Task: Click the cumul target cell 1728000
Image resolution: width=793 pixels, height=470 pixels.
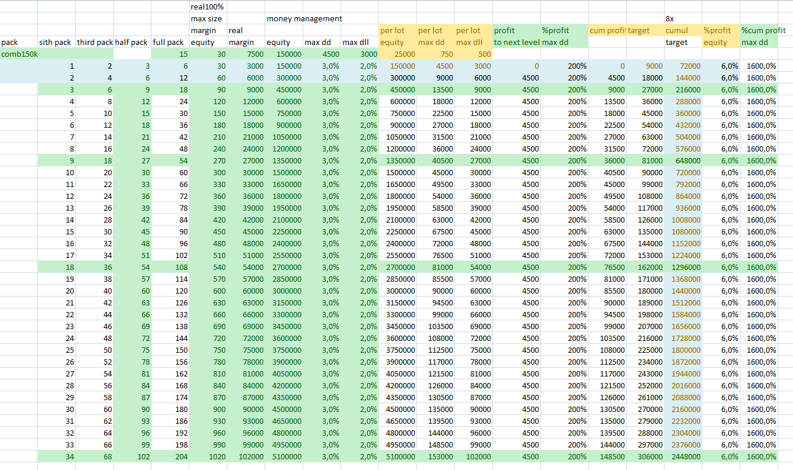Action: click(683, 338)
